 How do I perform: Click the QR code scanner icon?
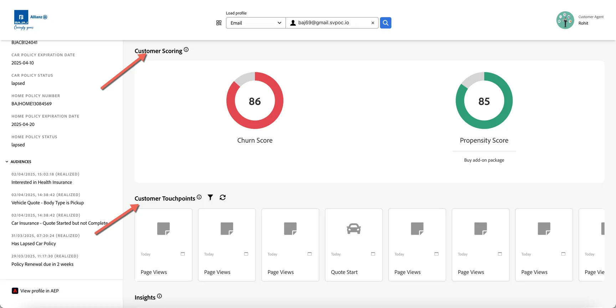219,23
